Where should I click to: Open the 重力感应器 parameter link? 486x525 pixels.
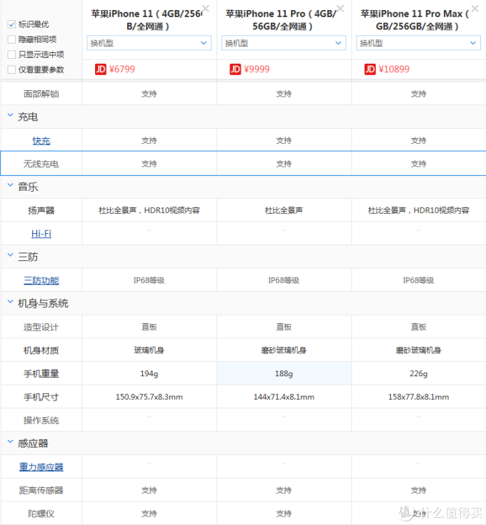coord(41,467)
